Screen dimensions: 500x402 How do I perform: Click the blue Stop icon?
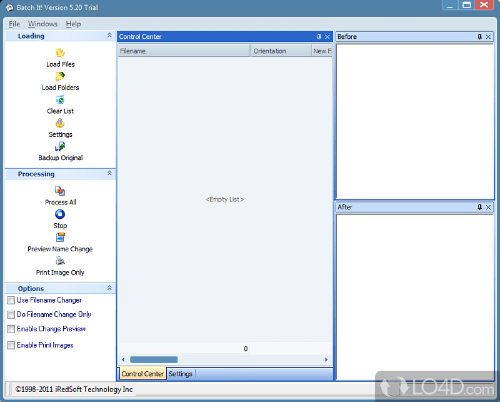coord(60,214)
